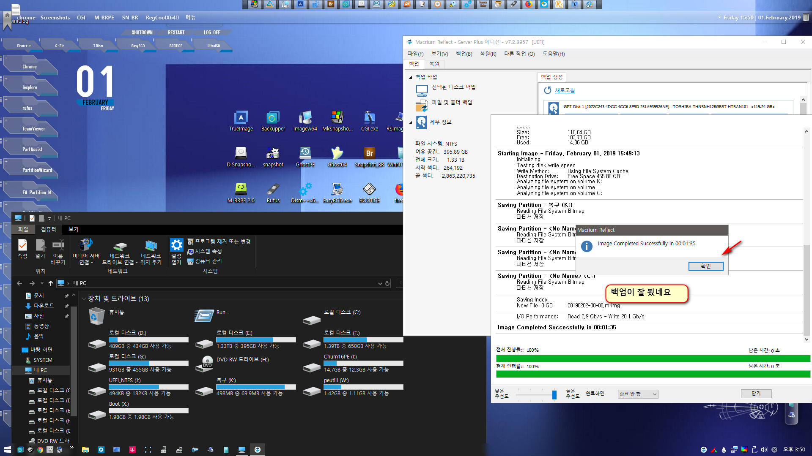
Task: Click the SHUTDOWN button on the desktop
Action: 142,33
